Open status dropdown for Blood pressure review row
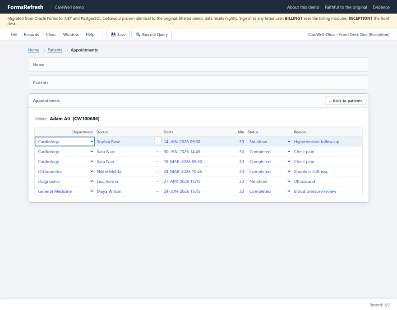 tap(289, 191)
